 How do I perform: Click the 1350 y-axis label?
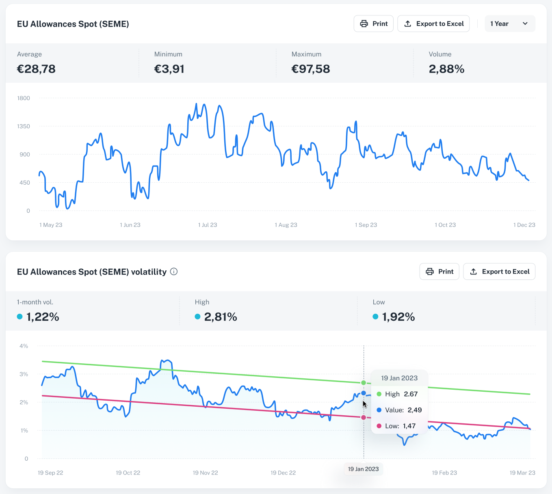(24, 126)
